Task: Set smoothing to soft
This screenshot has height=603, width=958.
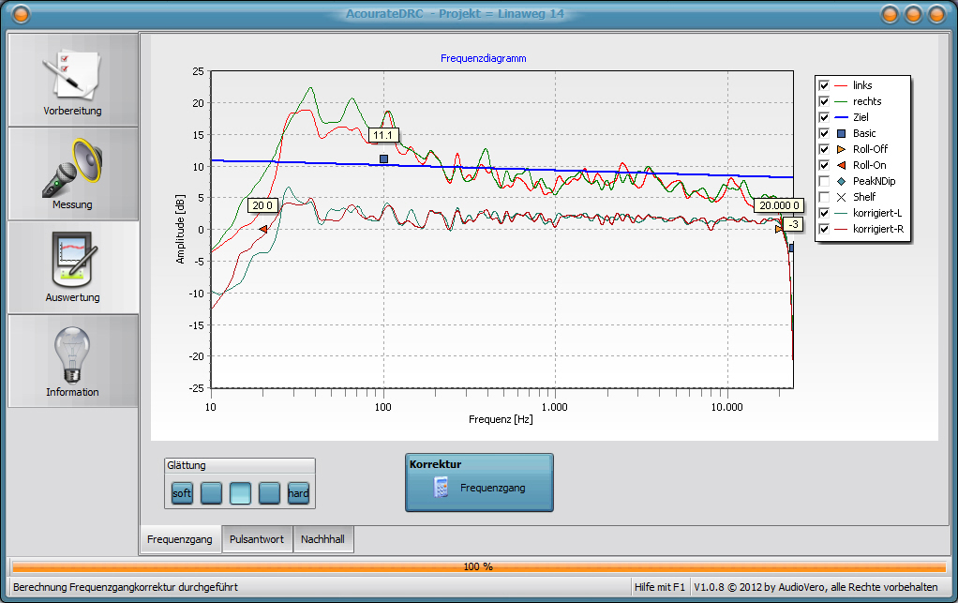Action: [x=183, y=493]
